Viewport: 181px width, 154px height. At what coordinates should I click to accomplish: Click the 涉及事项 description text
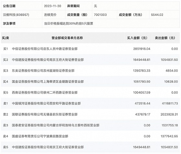[69, 23]
